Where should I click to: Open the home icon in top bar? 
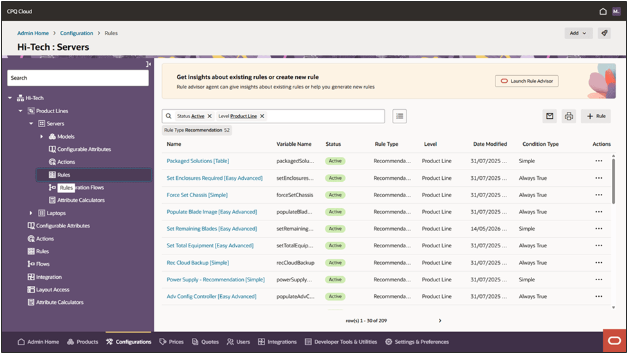pyautogui.click(x=603, y=11)
